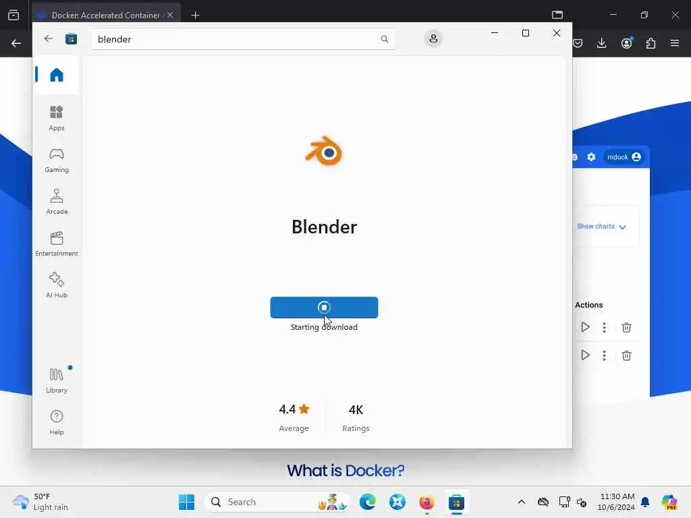The width and height of the screenshot is (691, 518).
Task: Open Help in Store sidebar
Action: (57, 422)
